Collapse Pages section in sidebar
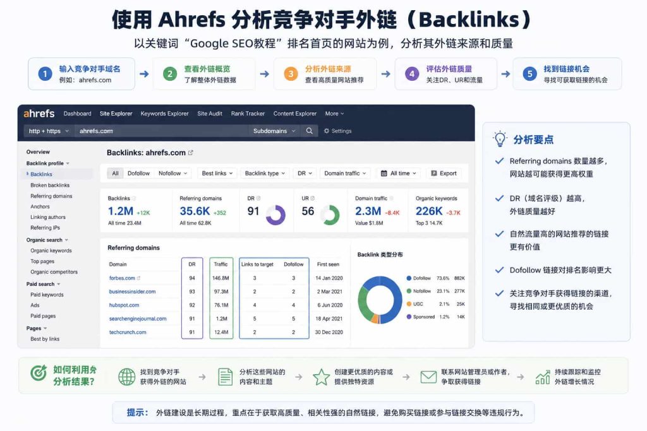Image resolution: width=647 pixels, height=431 pixels. (x=36, y=328)
